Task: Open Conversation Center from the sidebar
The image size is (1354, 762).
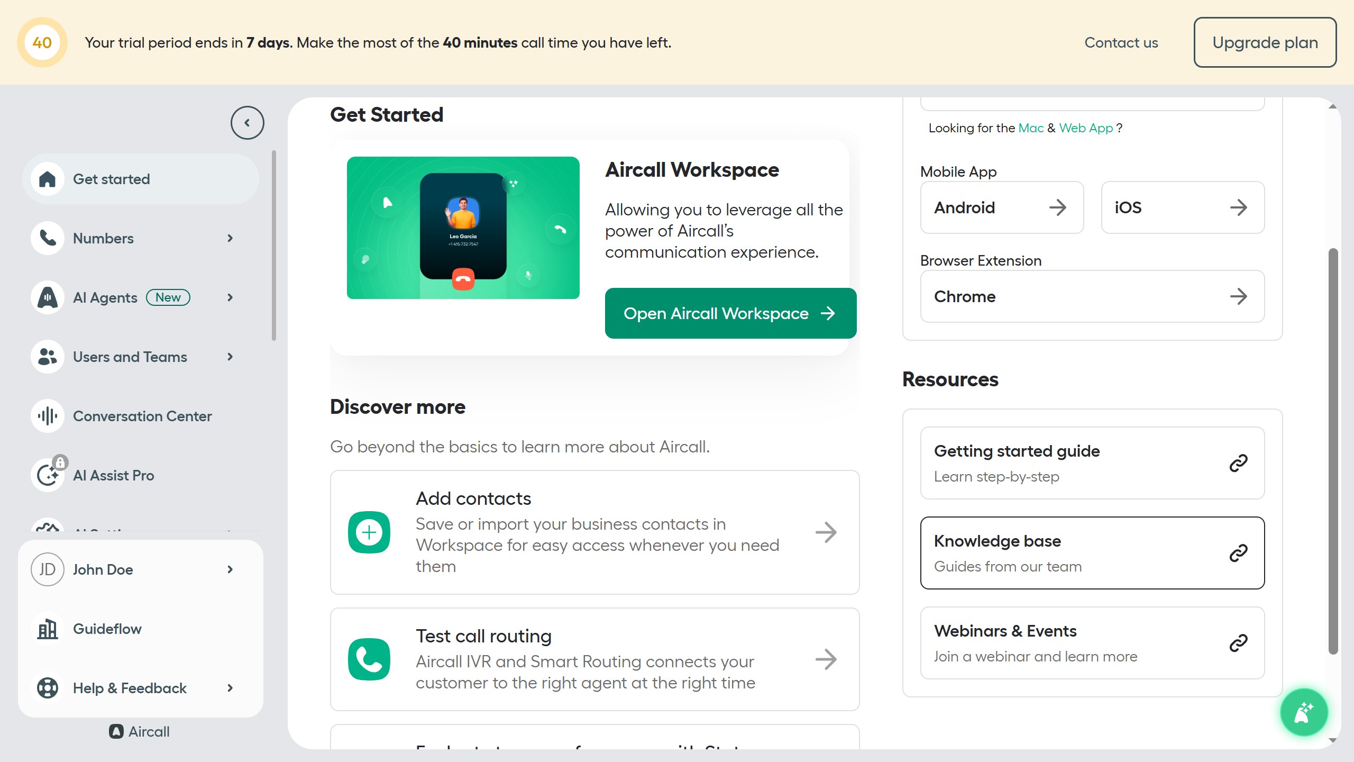Action: coord(141,416)
